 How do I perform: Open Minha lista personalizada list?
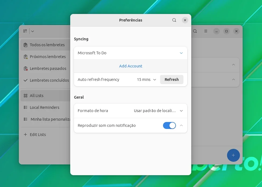click(x=45, y=119)
